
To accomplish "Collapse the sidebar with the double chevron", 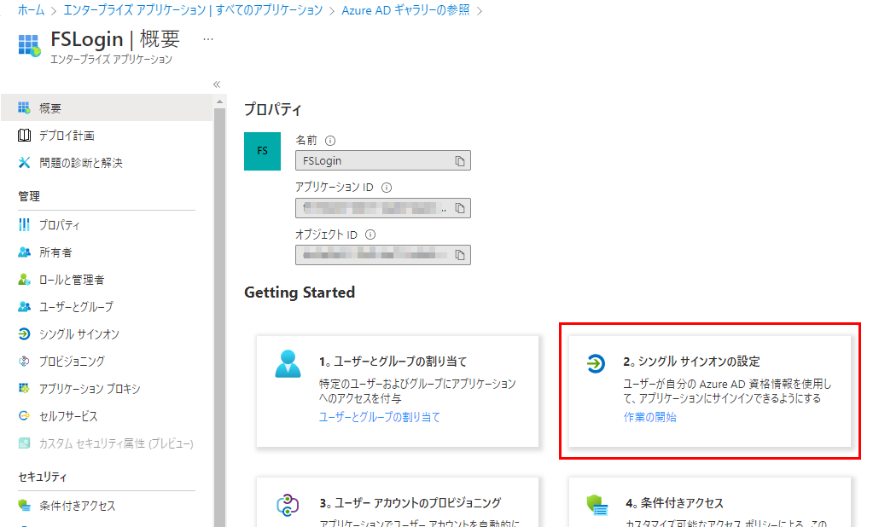I will coord(217,84).
